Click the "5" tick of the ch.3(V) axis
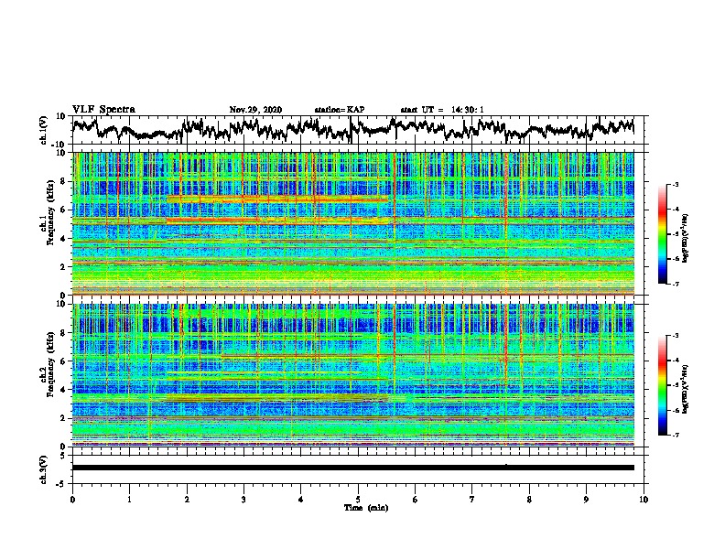Screen dimensions: 725x560 click(62, 456)
